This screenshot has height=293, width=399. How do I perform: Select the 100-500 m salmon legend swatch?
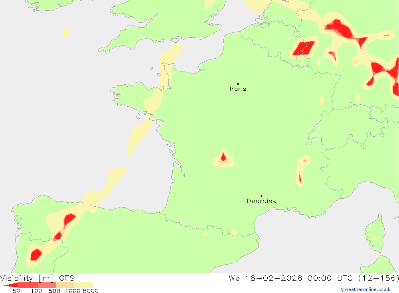[47, 285]
